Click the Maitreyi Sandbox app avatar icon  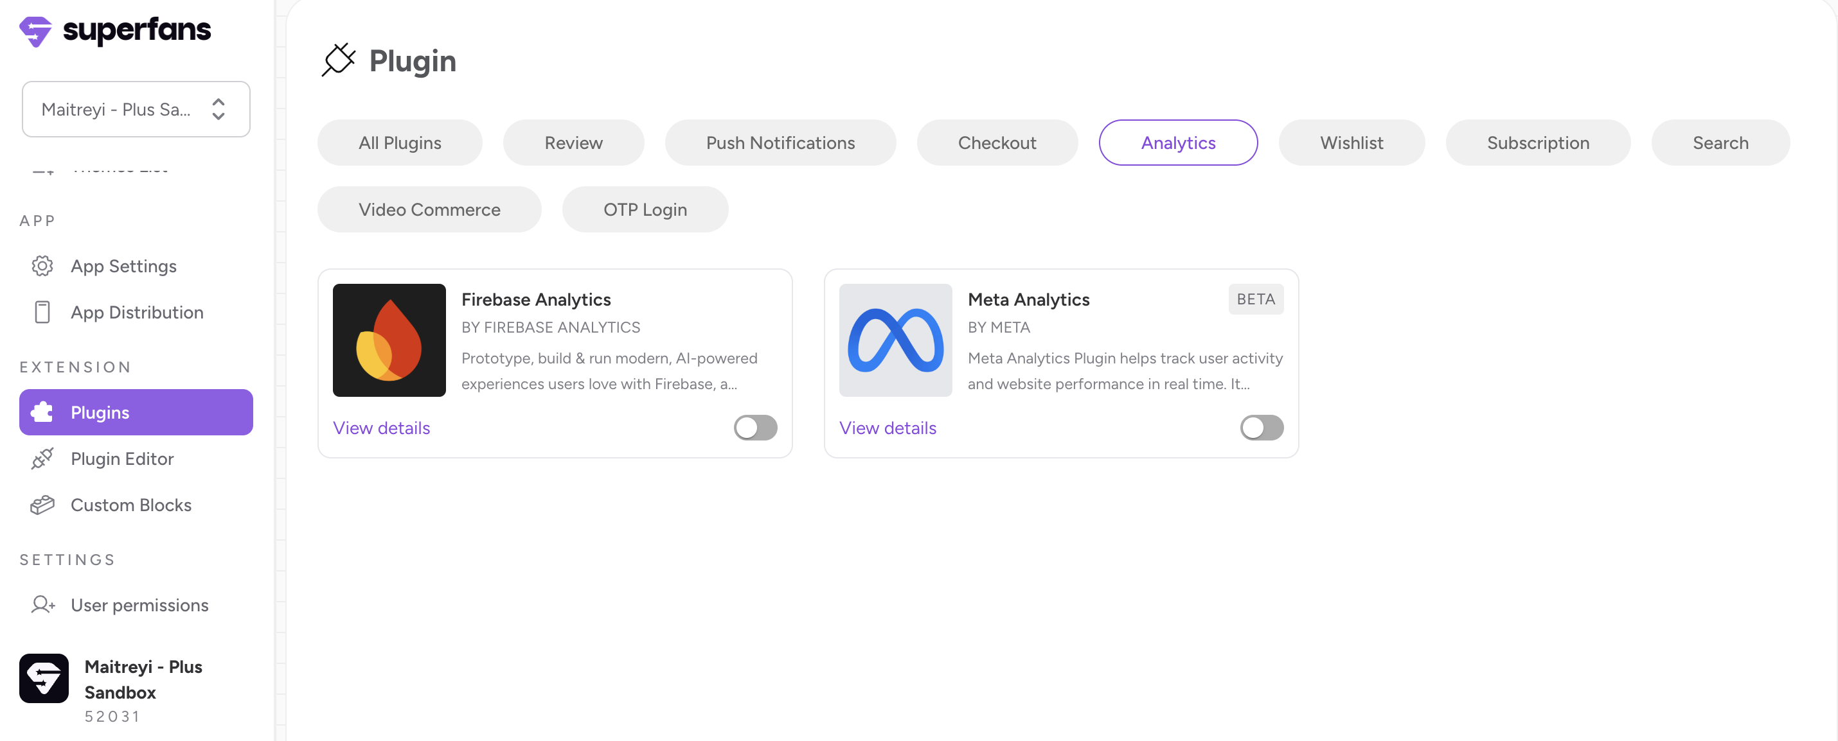[44, 678]
